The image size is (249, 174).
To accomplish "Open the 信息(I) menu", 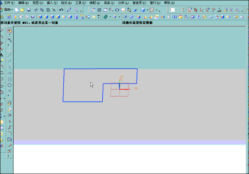I will tap(109, 3).
